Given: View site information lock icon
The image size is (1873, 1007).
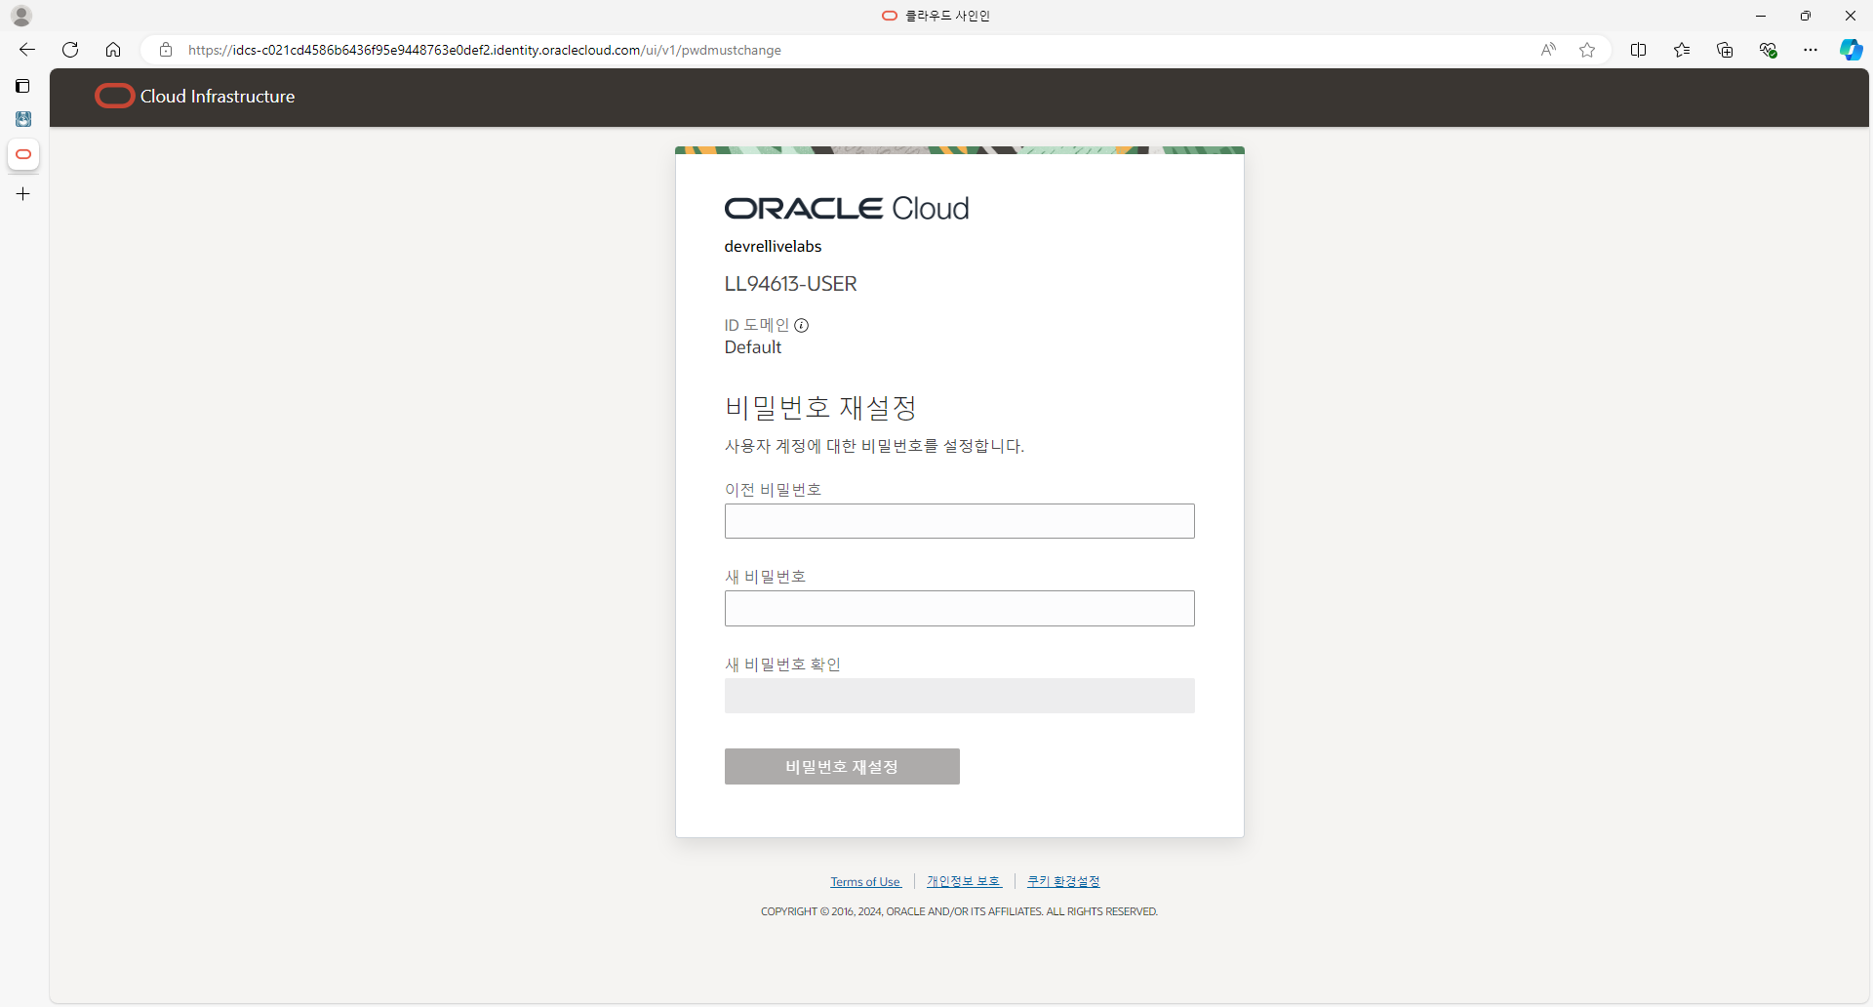Looking at the screenshot, I should 166,50.
